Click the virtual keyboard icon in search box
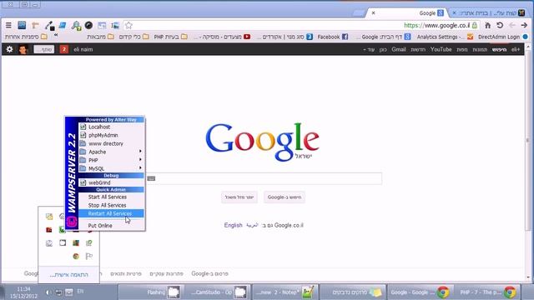This screenshot has width=534, height=300. (x=152, y=178)
